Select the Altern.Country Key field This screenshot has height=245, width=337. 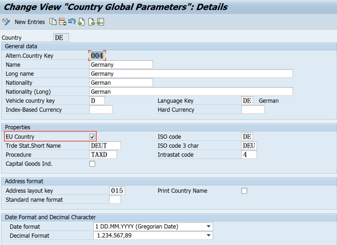click(97, 56)
